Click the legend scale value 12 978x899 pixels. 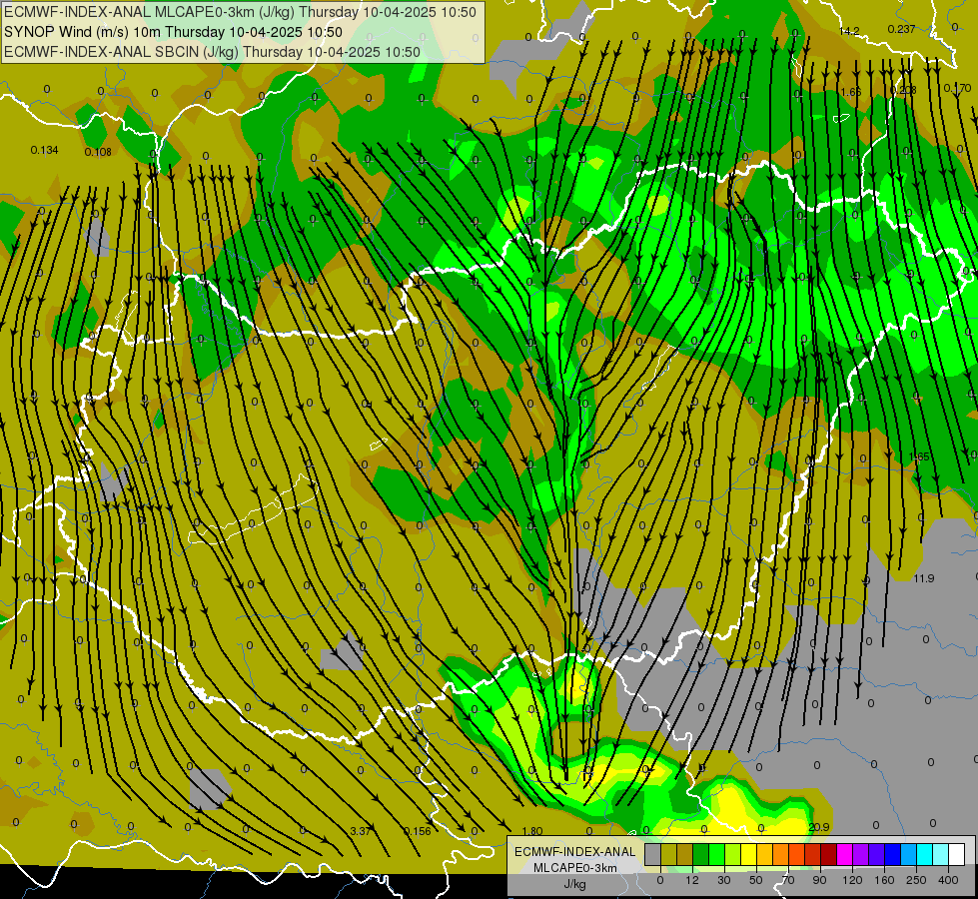pyautogui.click(x=692, y=880)
